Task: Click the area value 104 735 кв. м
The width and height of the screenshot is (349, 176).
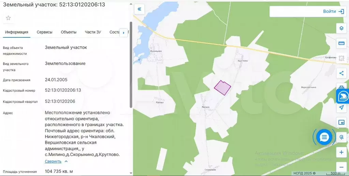Action: point(59,171)
